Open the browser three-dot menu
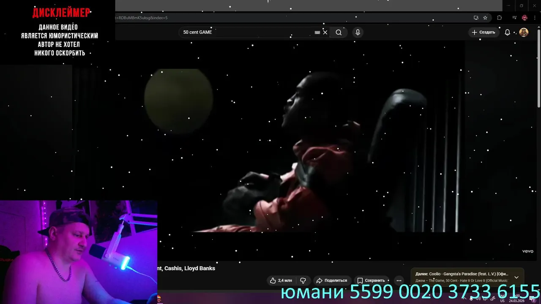This screenshot has width=541, height=304. 535,18
